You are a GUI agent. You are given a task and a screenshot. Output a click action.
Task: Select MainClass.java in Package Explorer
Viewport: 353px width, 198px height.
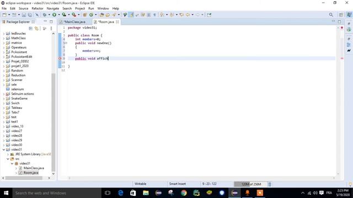click(x=34, y=168)
